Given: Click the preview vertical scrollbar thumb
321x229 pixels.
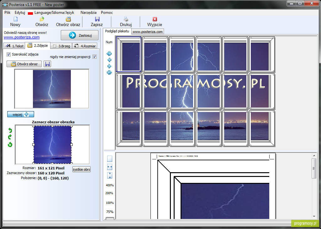Looking at the screenshot, I should click(x=314, y=168).
